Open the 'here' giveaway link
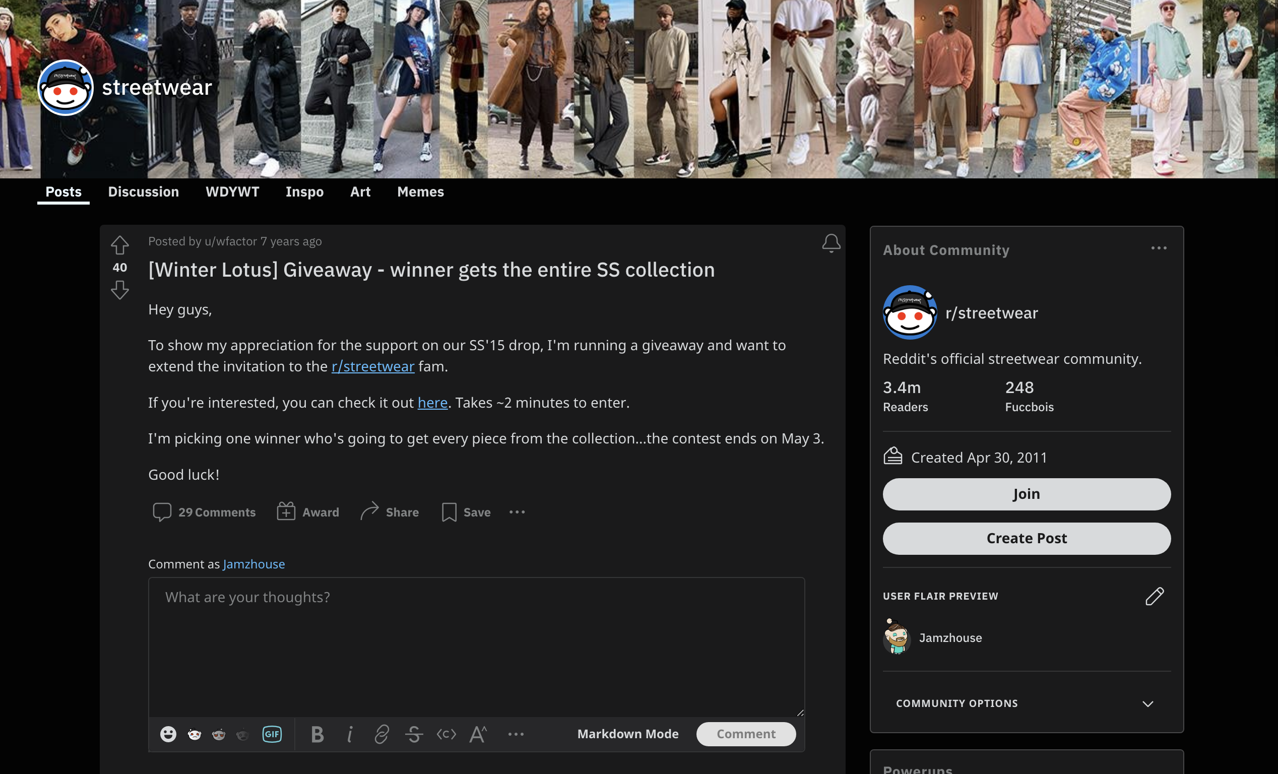The width and height of the screenshot is (1278, 774). [x=432, y=403]
